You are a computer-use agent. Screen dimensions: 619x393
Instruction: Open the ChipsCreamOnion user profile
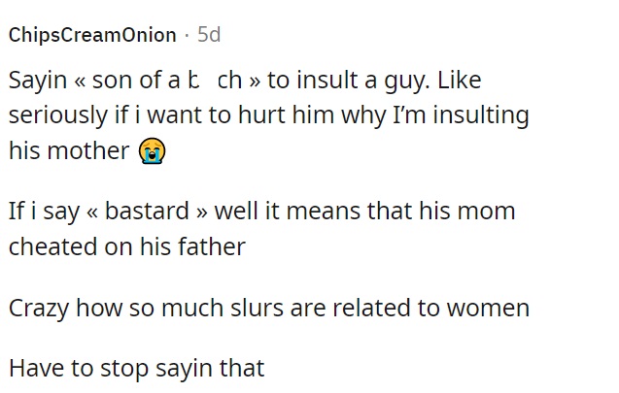(x=92, y=35)
